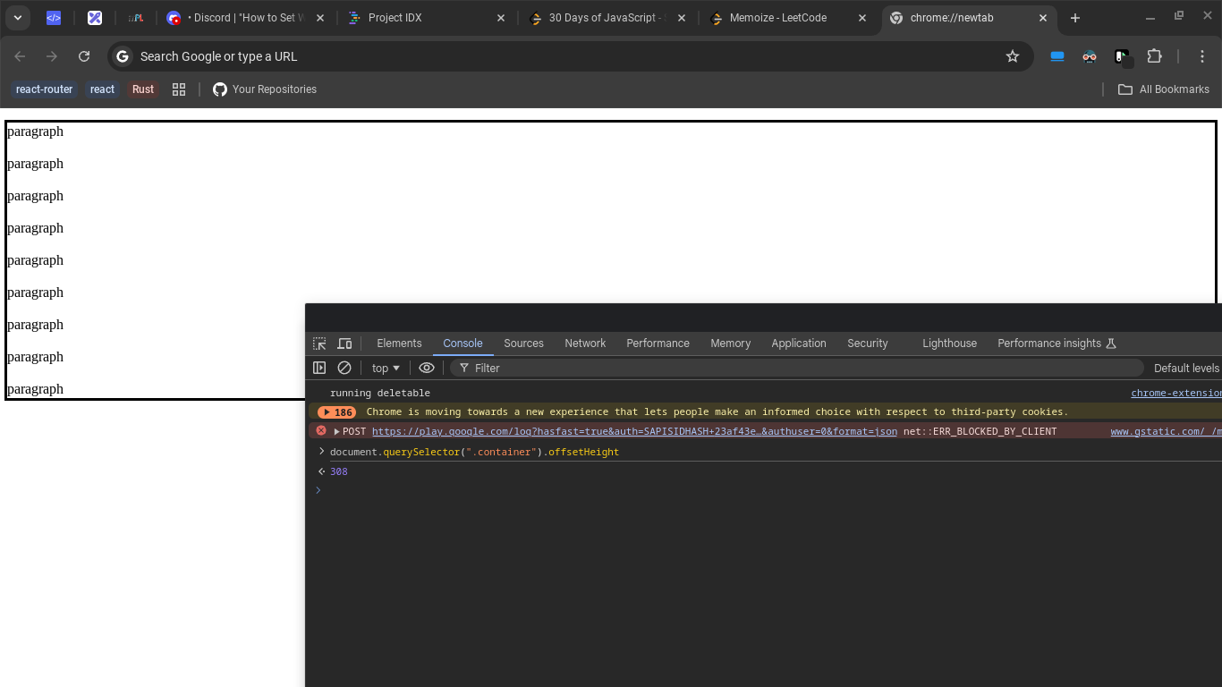Open the tab groups grid icon in bookmarks bar
The width and height of the screenshot is (1222, 687).
[x=179, y=89]
